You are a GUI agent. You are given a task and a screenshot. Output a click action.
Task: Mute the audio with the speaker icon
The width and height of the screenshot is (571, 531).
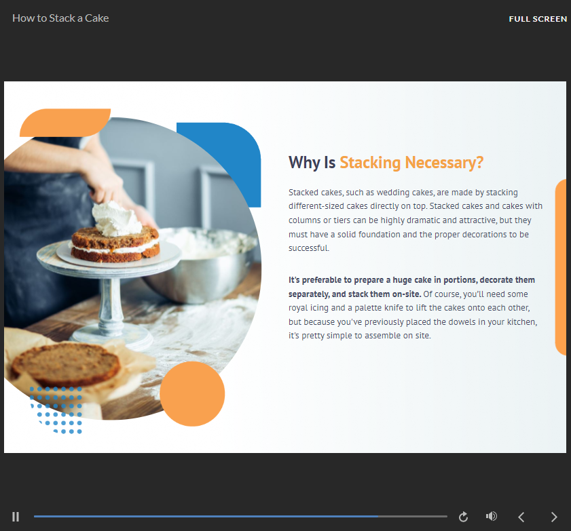[492, 517]
